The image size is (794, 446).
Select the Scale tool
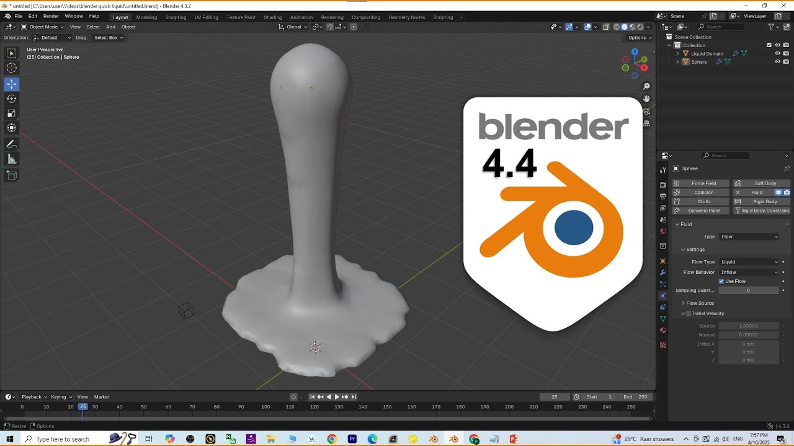tap(12, 113)
